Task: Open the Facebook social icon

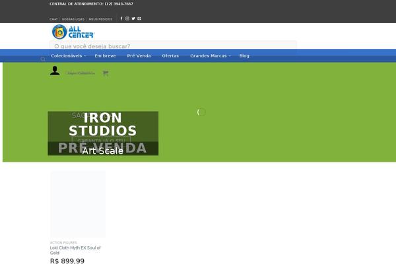Action: pyautogui.click(x=121, y=18)
